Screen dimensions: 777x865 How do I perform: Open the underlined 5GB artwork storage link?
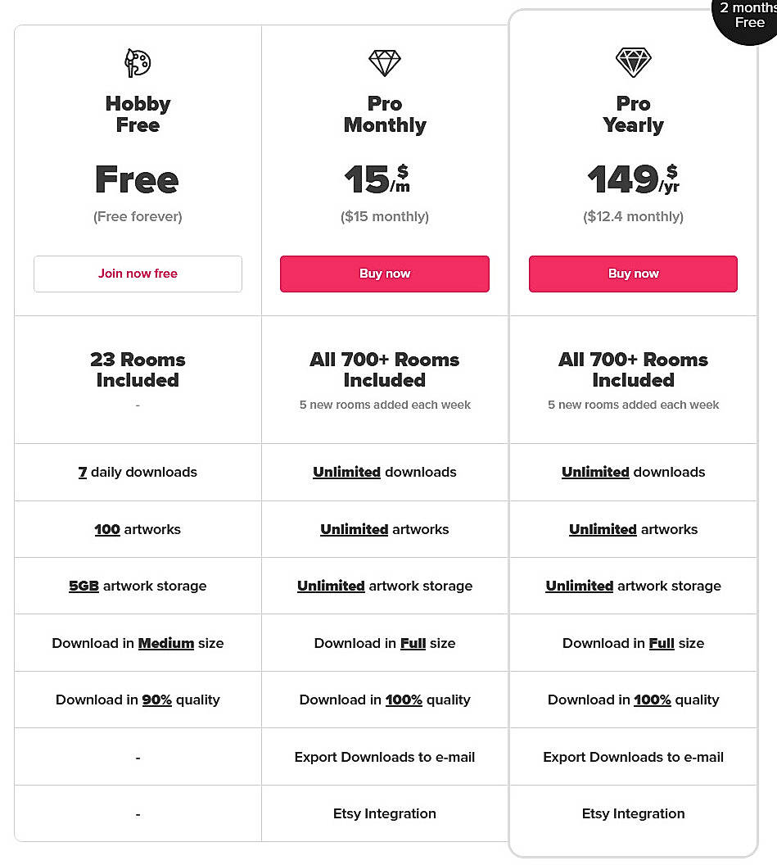tap(84, 586)
